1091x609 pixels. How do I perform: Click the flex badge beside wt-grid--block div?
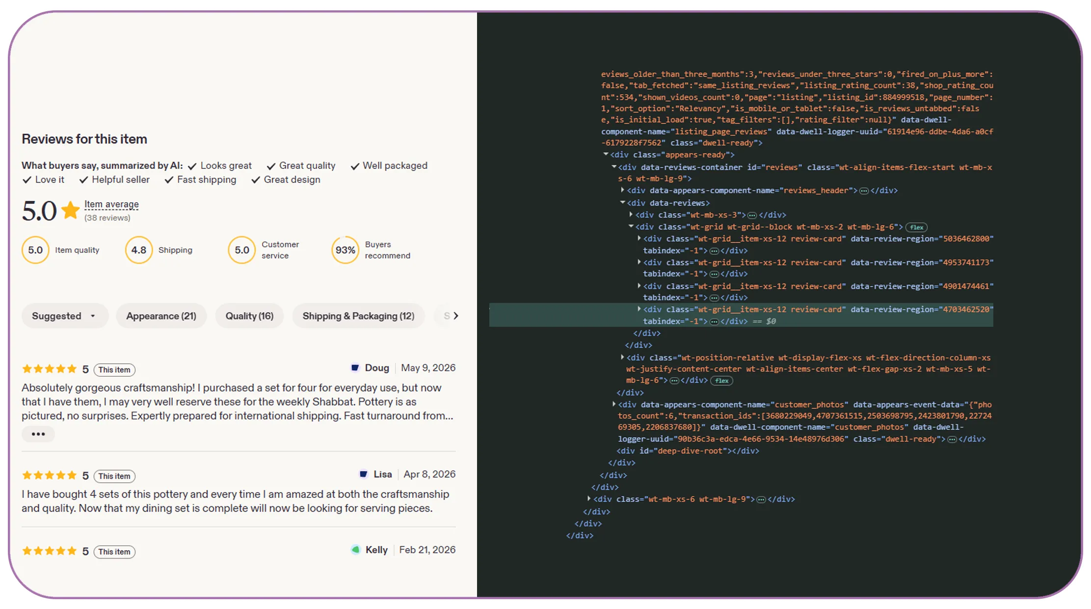pos(916,227)
